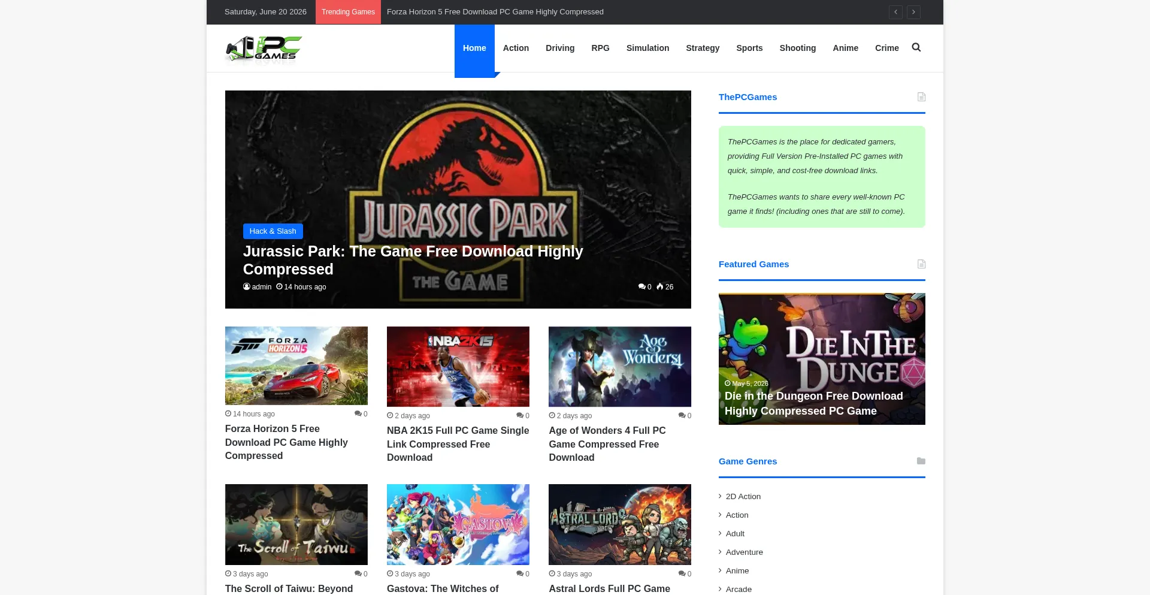Click the admin author icon on featured post
Image resolution: width=1150 pixels, height=595 pixels.
tap(246, 286)
